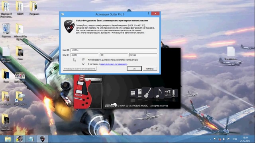Focus the User ID input field
255x143 pixels.
(114, 50)
